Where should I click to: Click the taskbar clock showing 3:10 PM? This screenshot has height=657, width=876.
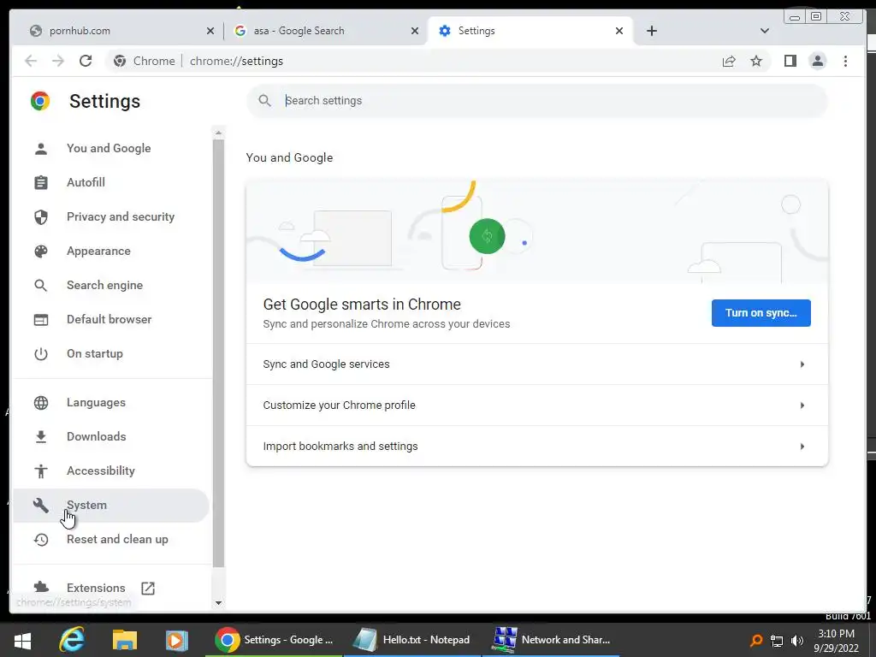click(x=836, y=640)
